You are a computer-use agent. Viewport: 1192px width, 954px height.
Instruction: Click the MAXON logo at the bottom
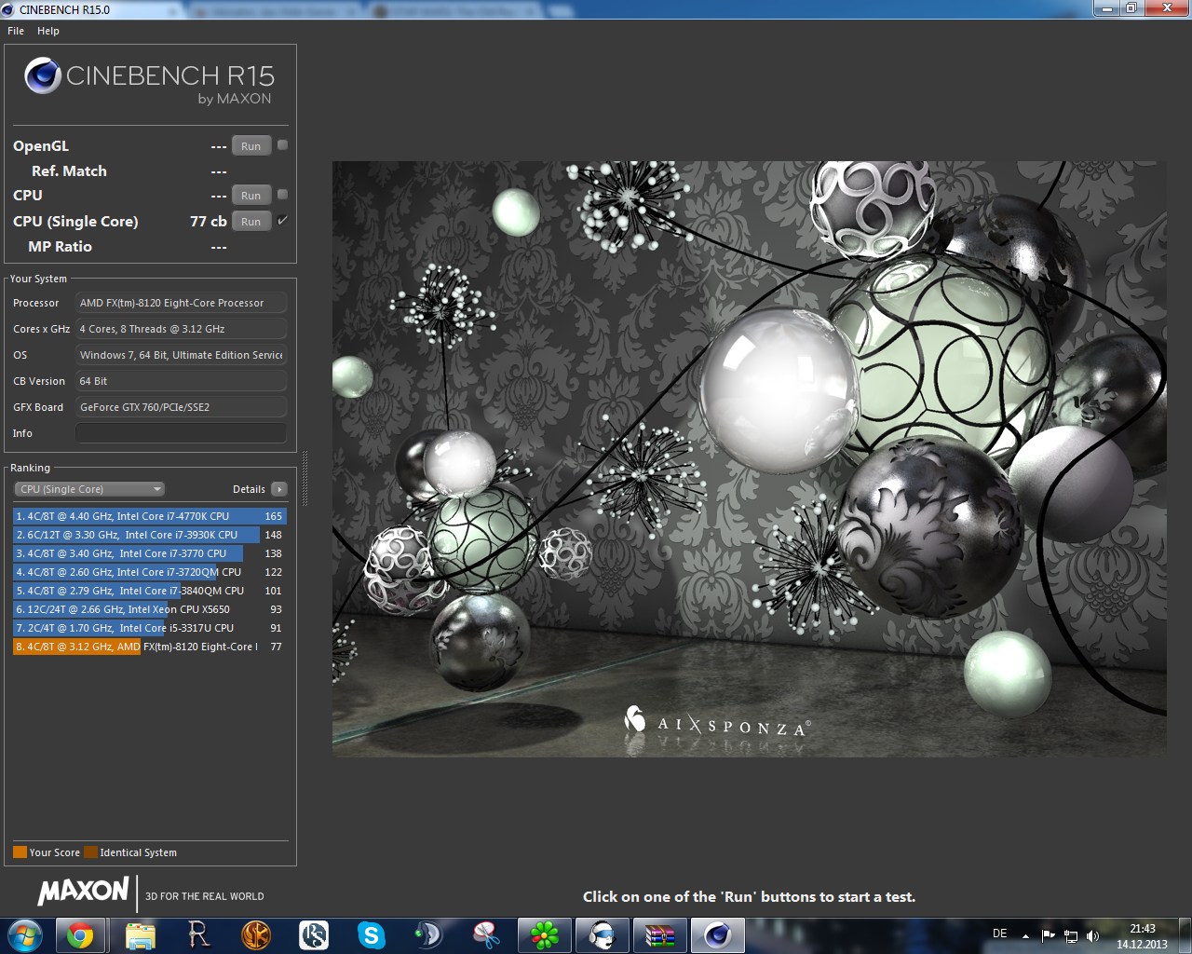83,892
